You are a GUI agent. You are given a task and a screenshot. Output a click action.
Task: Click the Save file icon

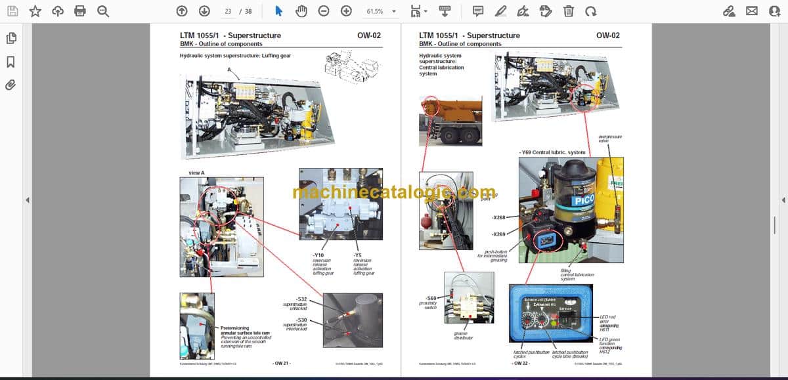(12, 11)
